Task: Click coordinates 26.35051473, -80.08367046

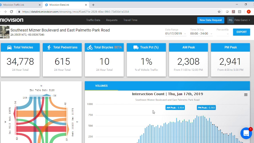Action: click(x=27, y=34)
